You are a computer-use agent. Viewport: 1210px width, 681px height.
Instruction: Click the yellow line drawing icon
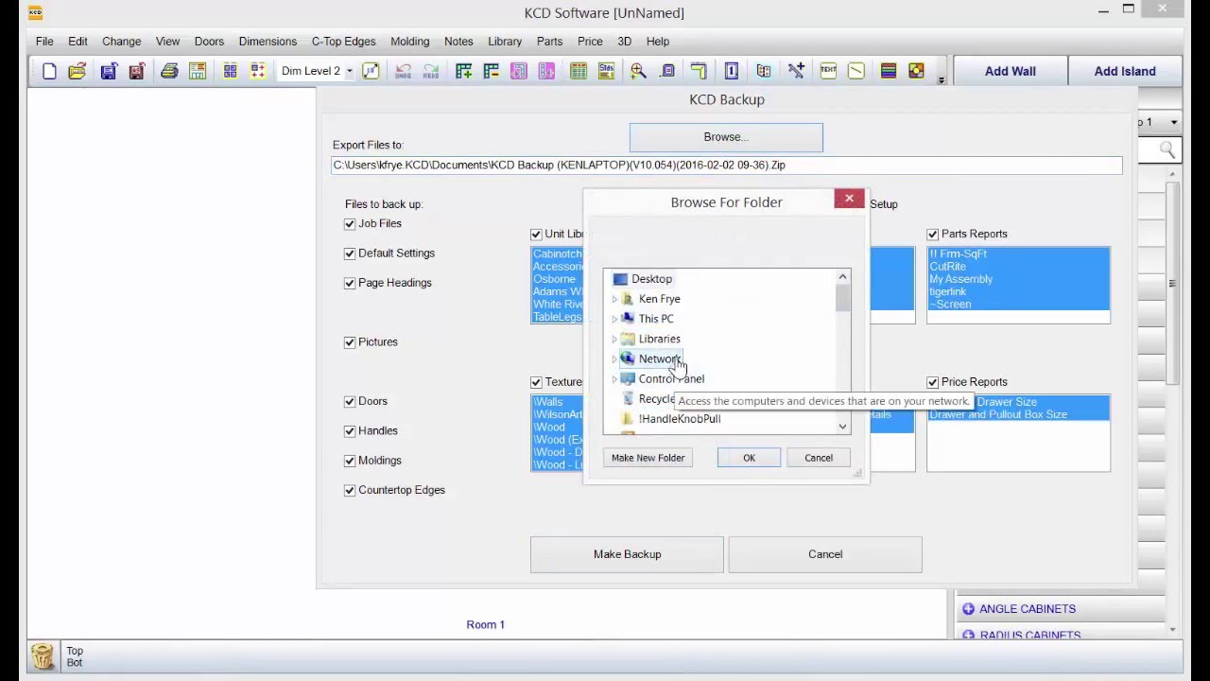coord(856,71)
